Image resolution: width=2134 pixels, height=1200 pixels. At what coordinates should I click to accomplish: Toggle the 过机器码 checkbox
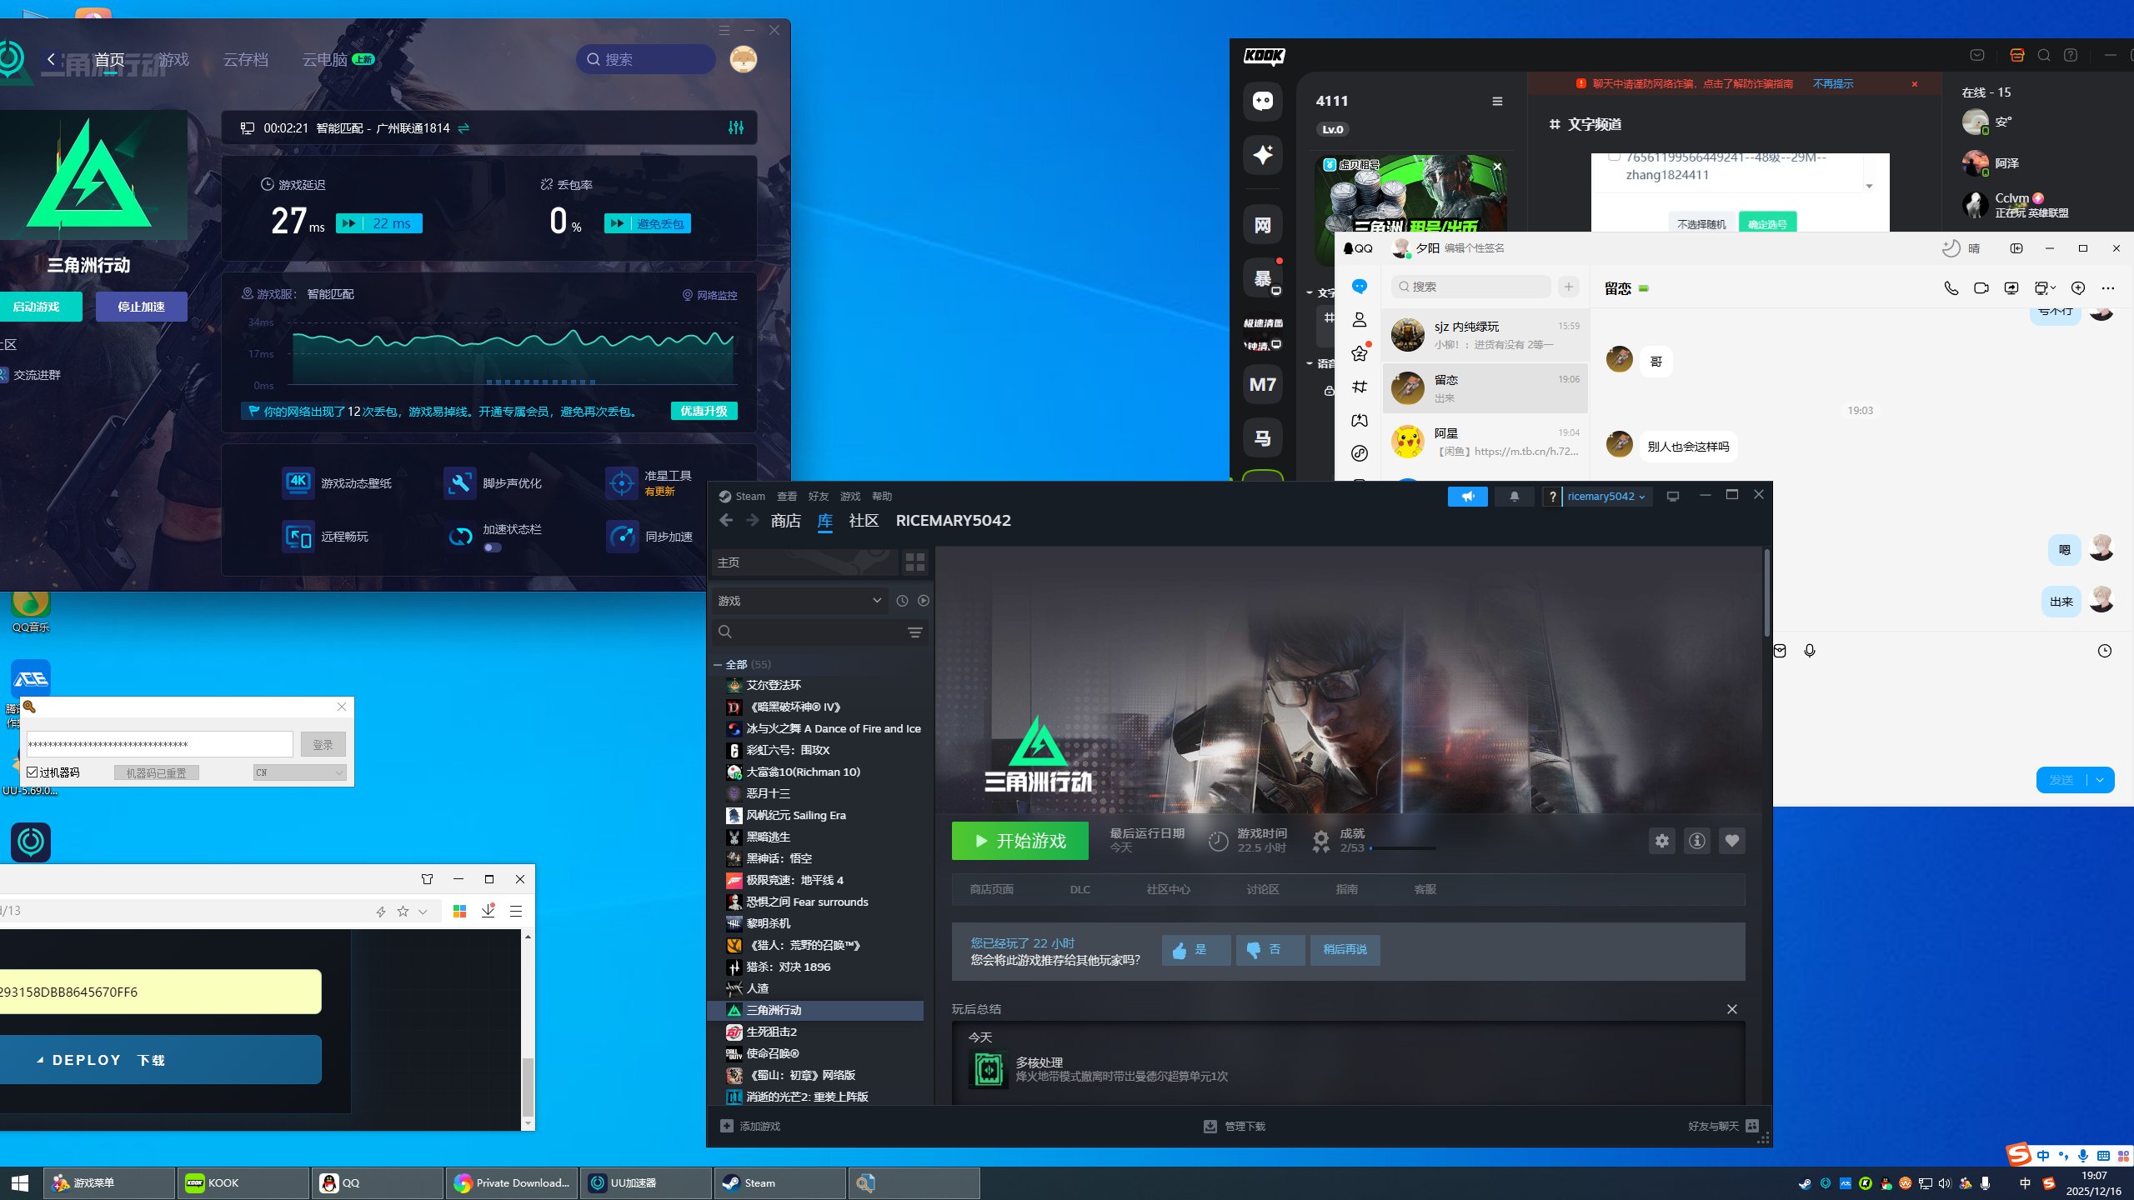[x=33, y=772]
